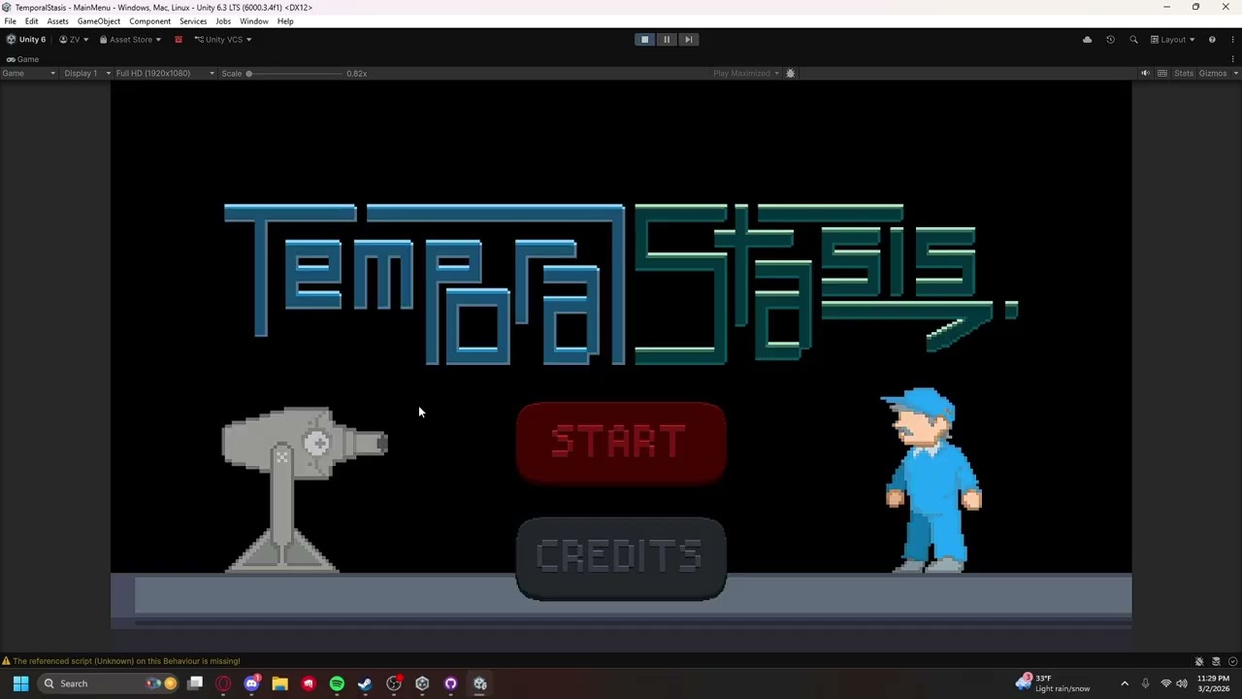Open the Asset Store dropdown
Screen dimensions: 1242x699
[x=130, y=40]
